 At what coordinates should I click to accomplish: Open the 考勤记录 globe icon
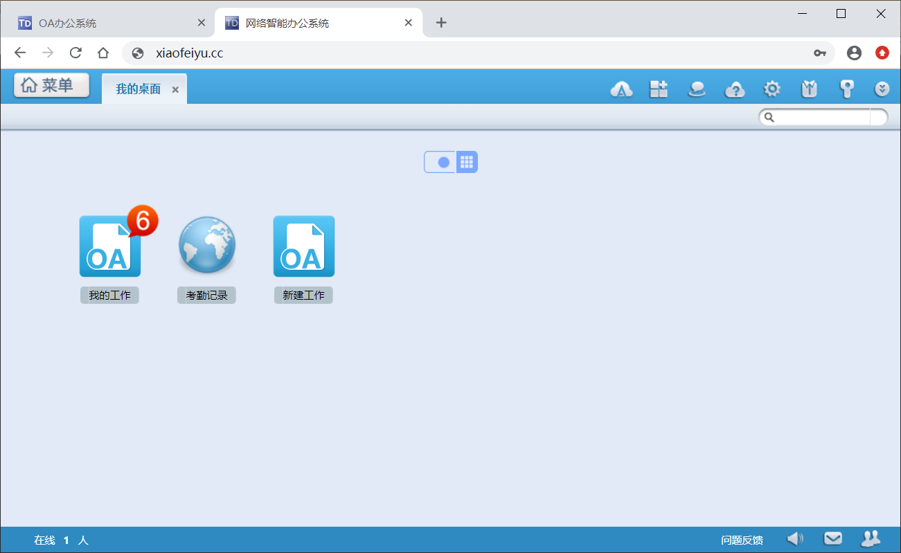point(206,246)
